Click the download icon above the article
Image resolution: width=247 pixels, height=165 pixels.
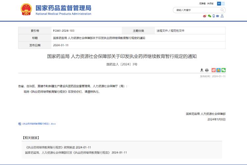coord(202,70)
